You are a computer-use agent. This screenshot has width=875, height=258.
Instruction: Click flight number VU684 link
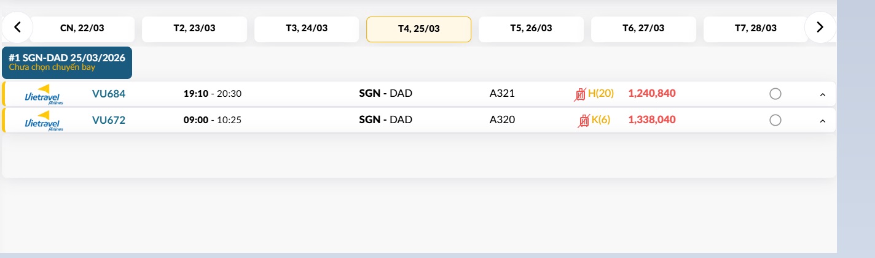pos(109,94)
